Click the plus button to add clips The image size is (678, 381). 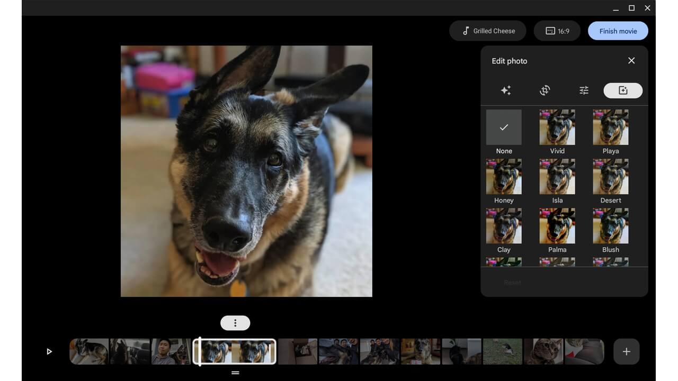[626, 351]
